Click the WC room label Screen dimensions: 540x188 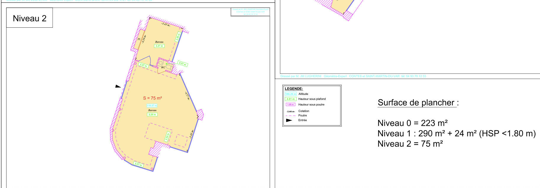[163, 67]
